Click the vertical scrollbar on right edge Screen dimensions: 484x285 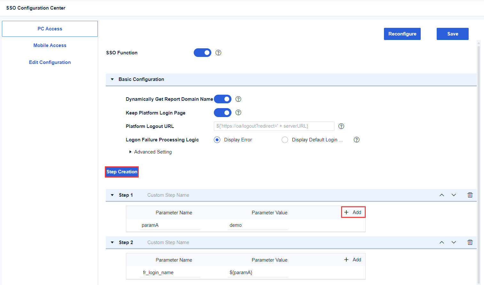[479, 160]
